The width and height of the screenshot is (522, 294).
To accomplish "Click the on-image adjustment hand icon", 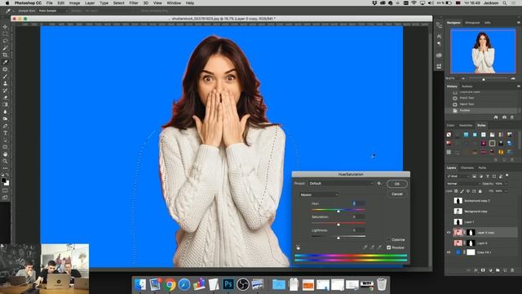I will tap(298, 247).
